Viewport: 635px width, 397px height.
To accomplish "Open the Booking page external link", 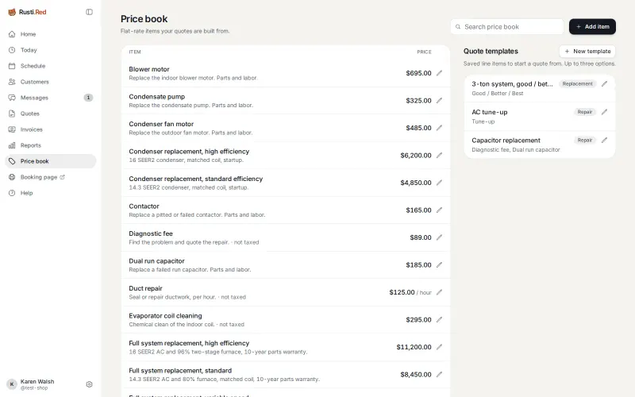I will [x=51, y=177].
